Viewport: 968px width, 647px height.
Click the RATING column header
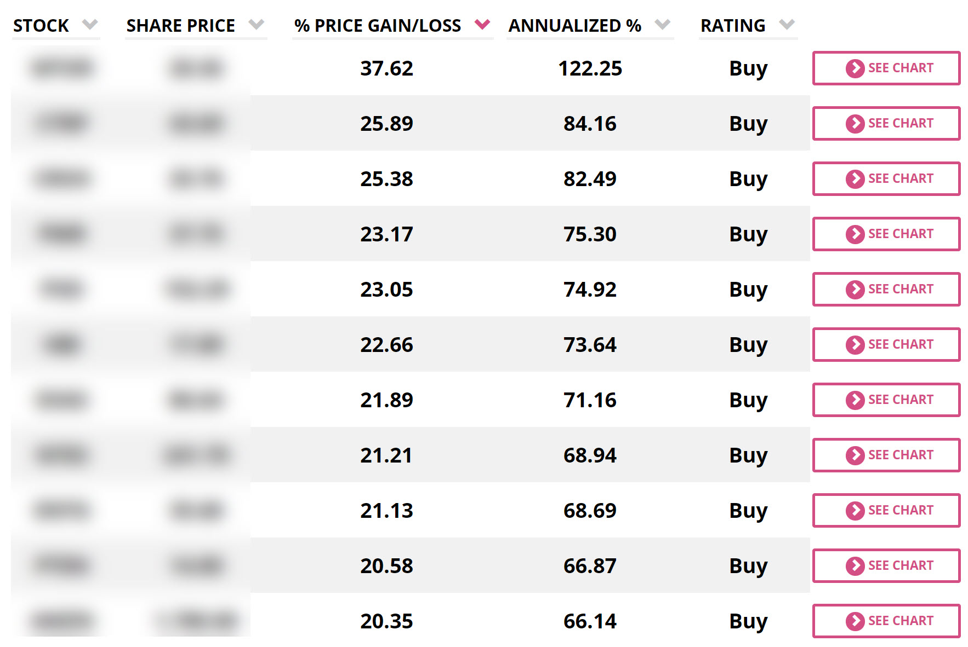tap(733, 25)
